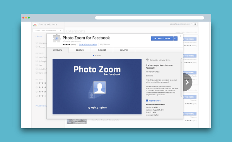
Task: Clear the Photo Zoom search with X
Action: click(x=61, y=30)
